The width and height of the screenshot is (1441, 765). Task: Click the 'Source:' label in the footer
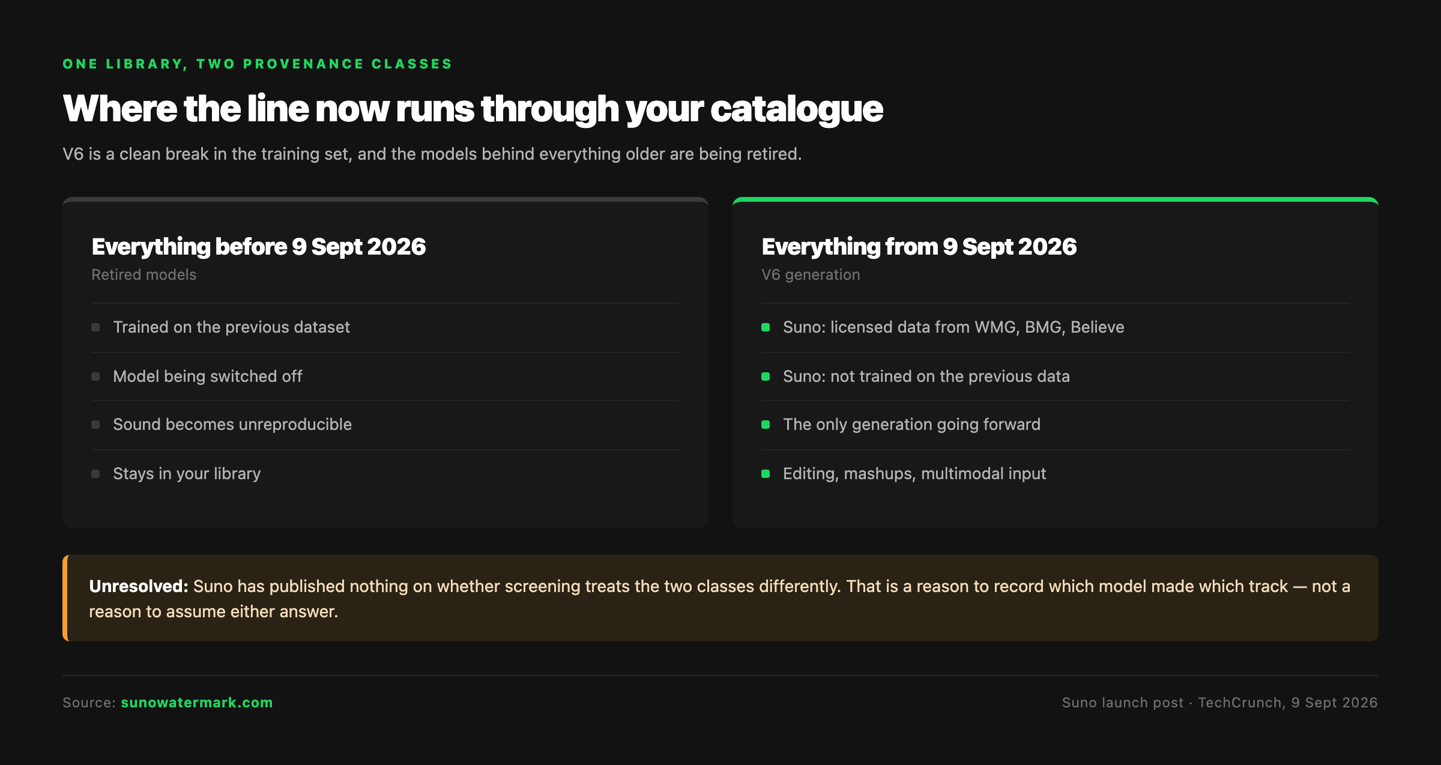point(89,703)
